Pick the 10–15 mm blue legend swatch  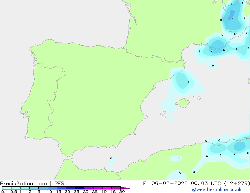coord(52,188)
